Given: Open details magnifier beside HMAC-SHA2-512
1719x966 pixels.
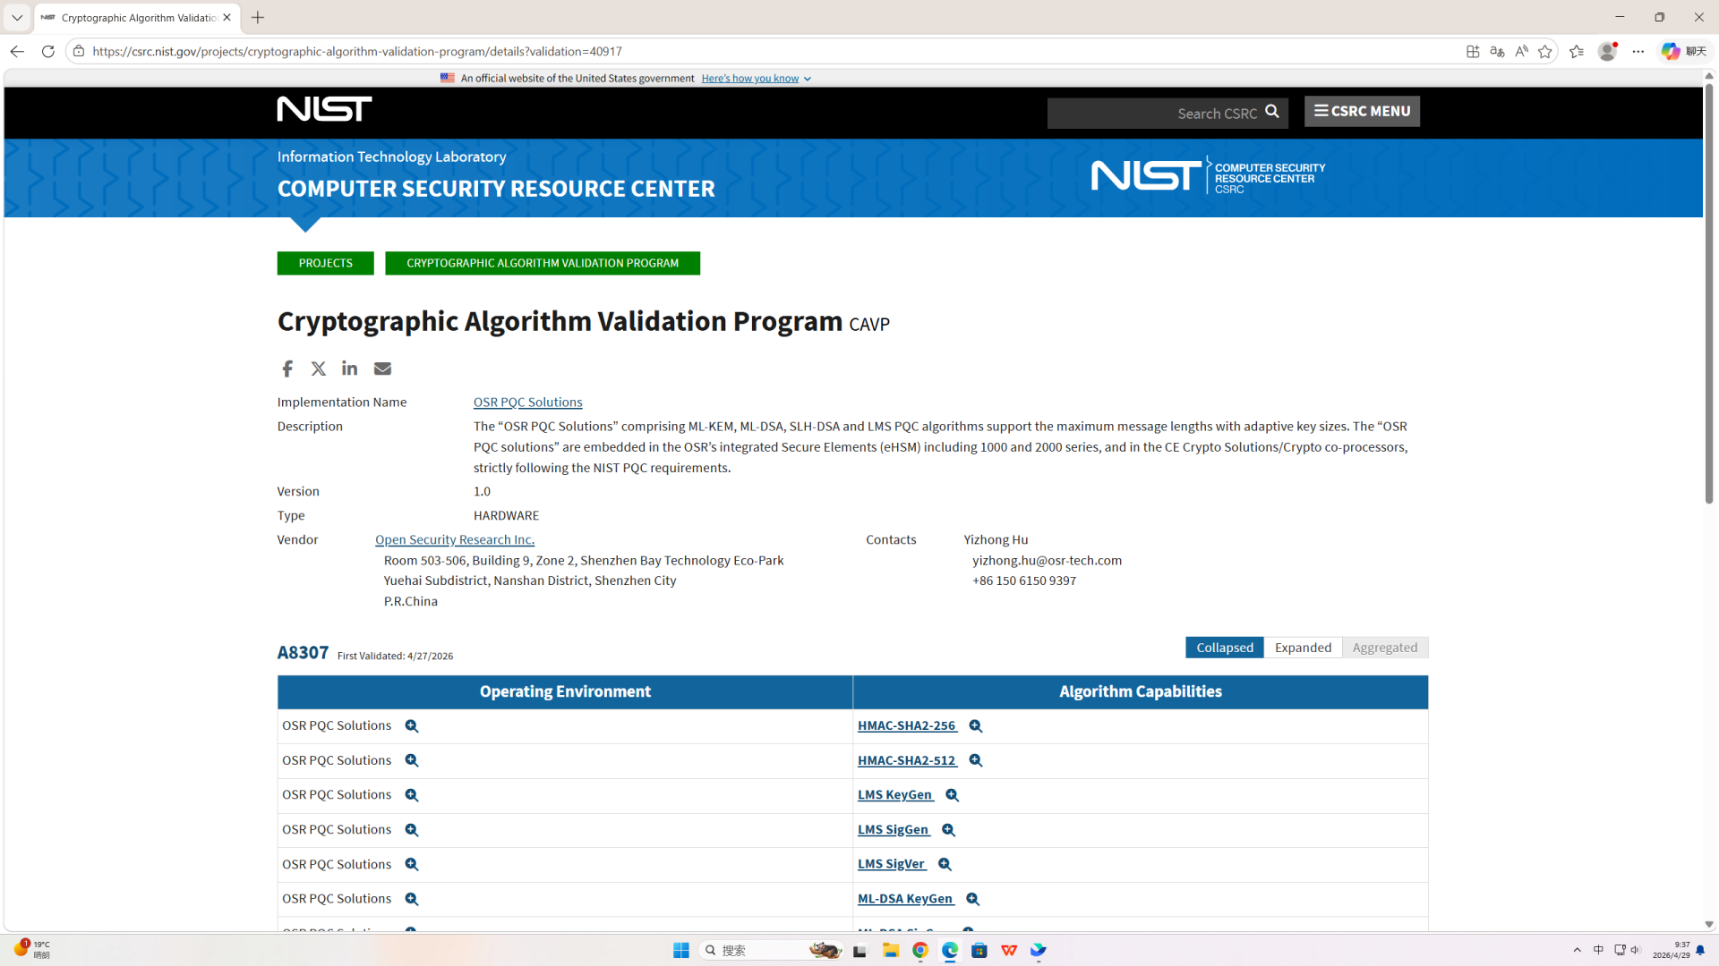Looking at the screenshot, I should click(976, 760).
